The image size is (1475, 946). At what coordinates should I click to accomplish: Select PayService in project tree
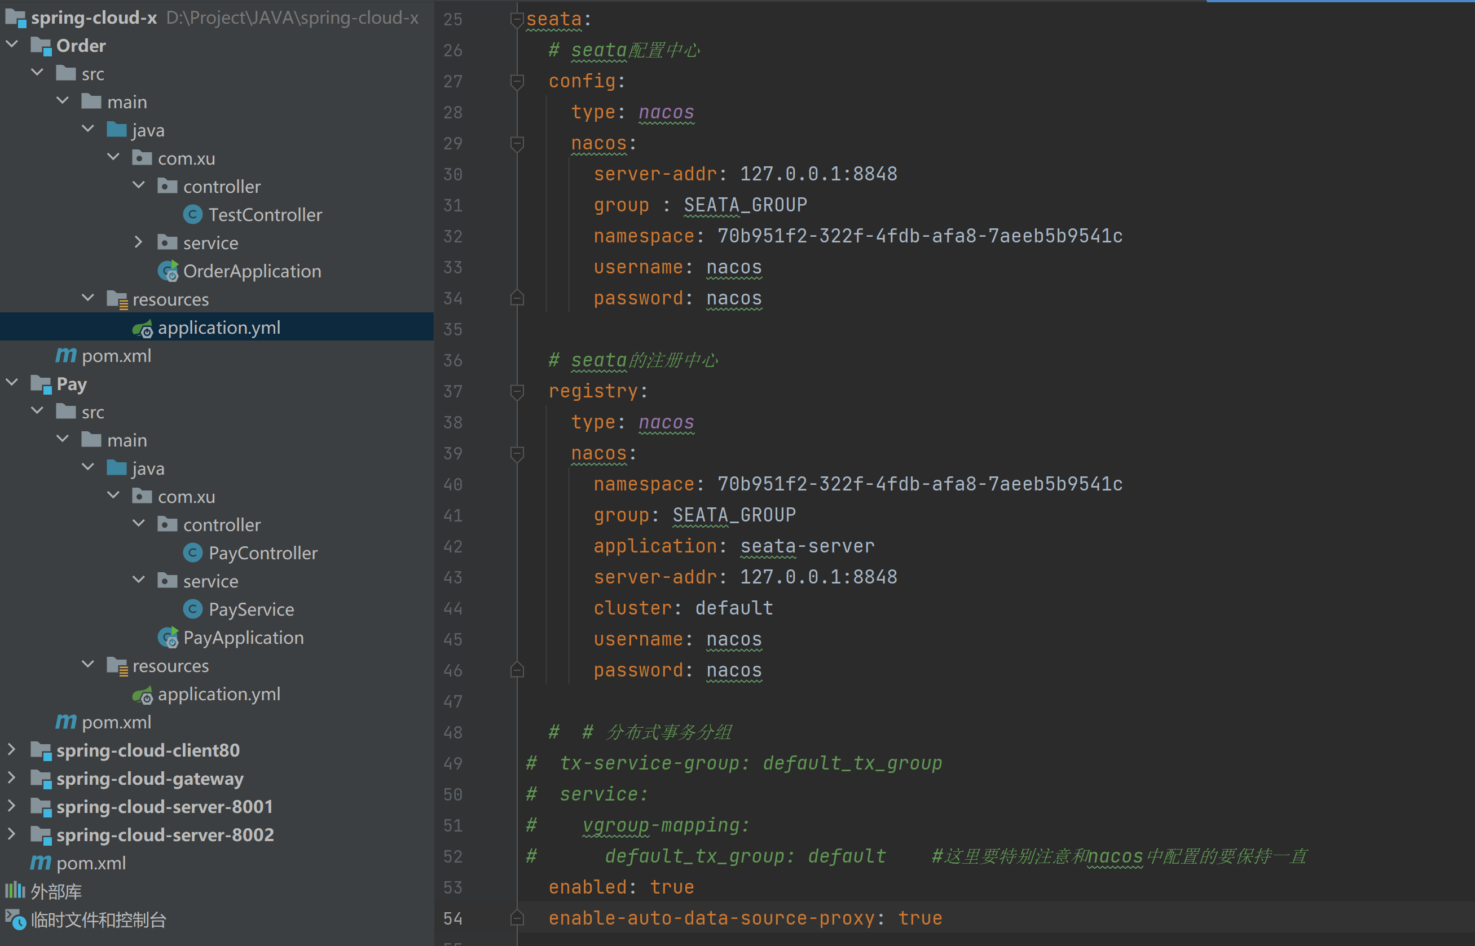pyautogui.click(x=217, y=609)
